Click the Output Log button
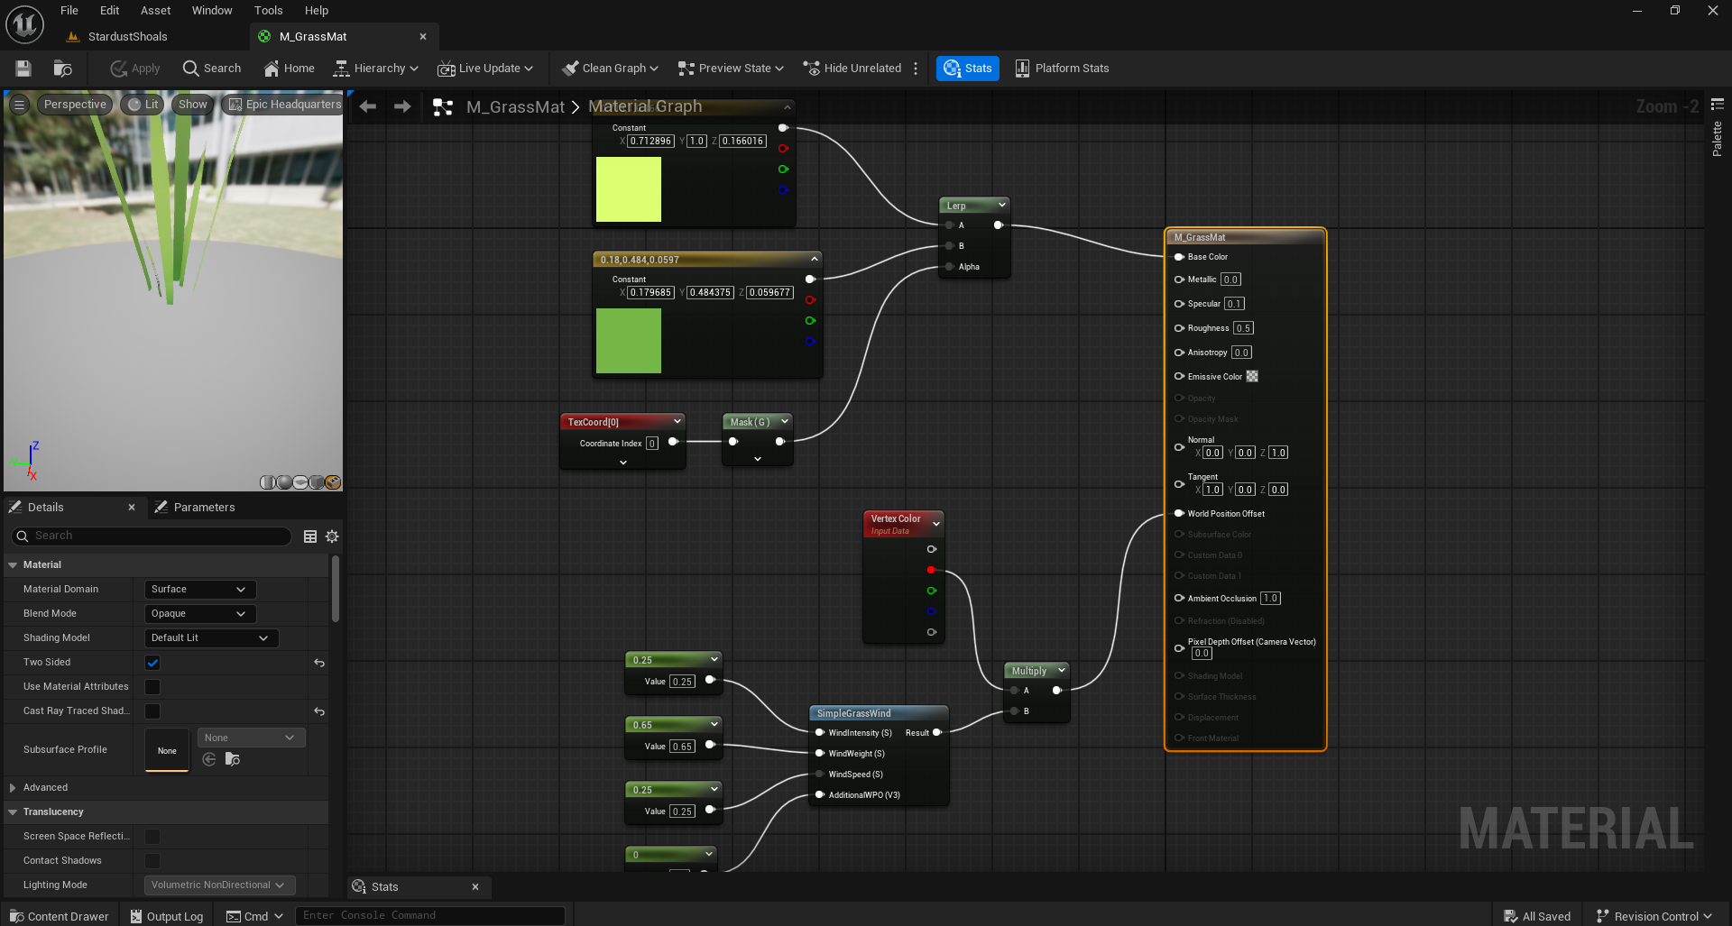The width and height of the screenshot is (1732, 926). click(x=166, y=916)
